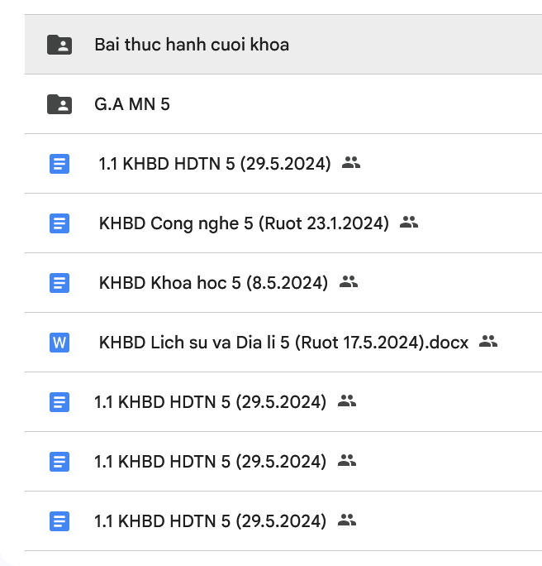This screenshot has width=542, height=566.
Task: Click the Google Docs icon for KHBD Khoa hoc 5
Action: click(x=59, y=283)
